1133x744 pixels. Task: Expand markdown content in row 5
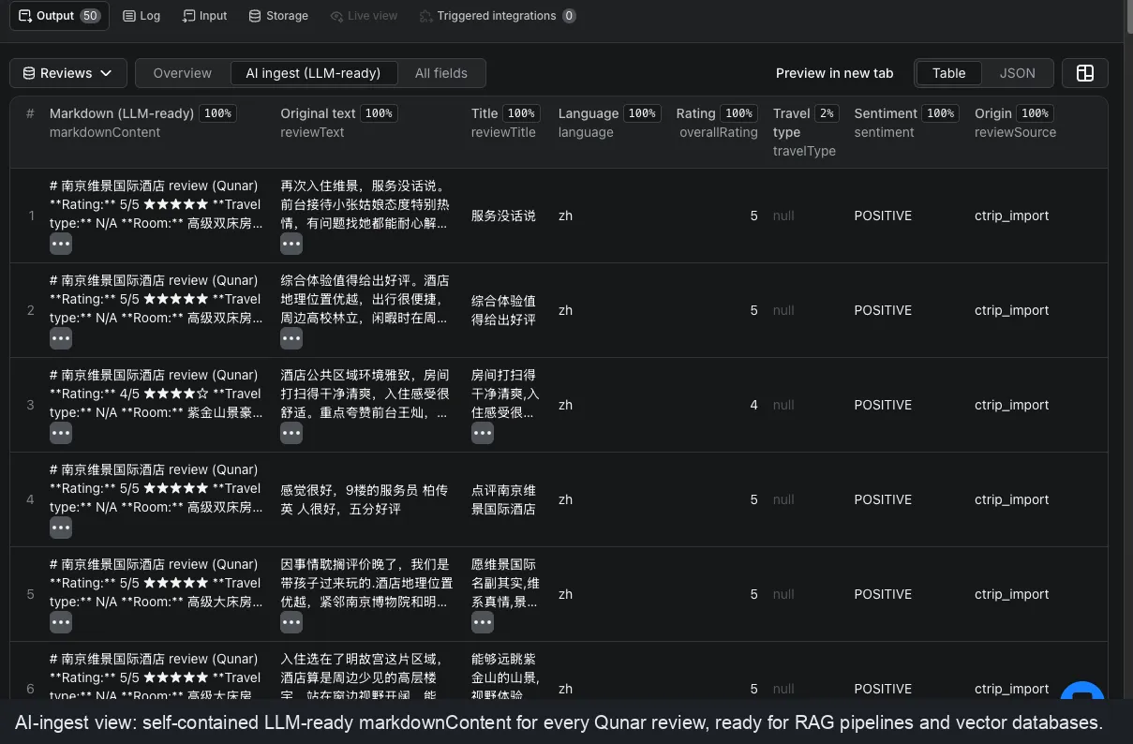tap(61, 622)
